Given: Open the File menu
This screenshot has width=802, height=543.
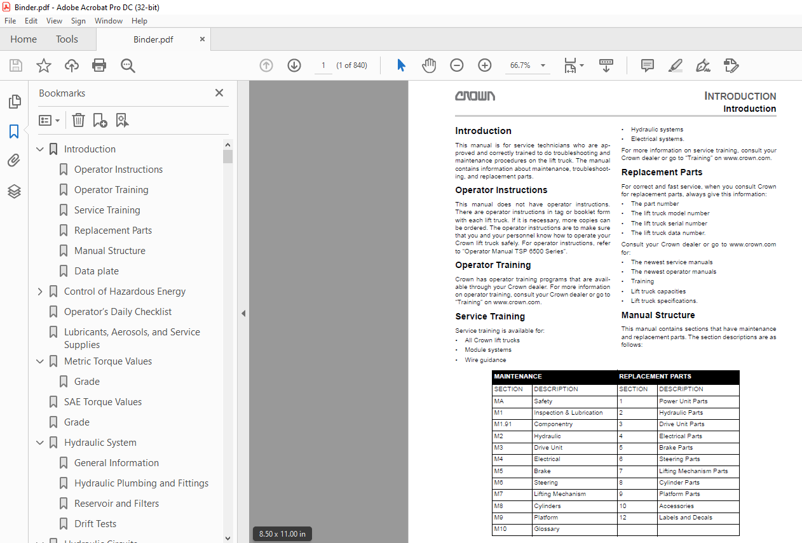Looking at the screenshot, I should click(10, 21).
